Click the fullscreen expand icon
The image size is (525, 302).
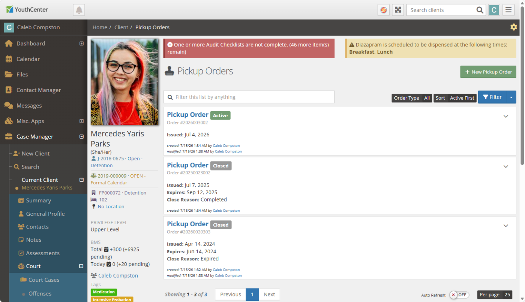coord(398,10)
